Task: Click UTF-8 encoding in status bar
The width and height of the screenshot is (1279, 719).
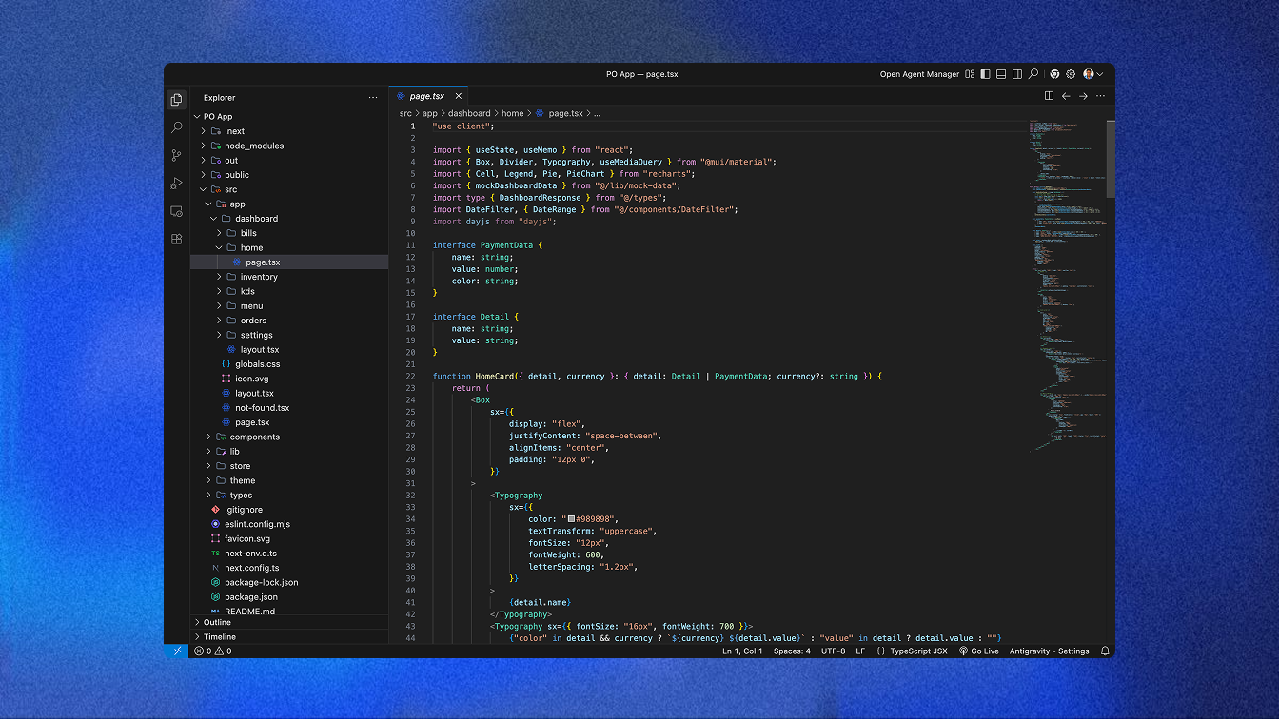Action: [833, 651]
